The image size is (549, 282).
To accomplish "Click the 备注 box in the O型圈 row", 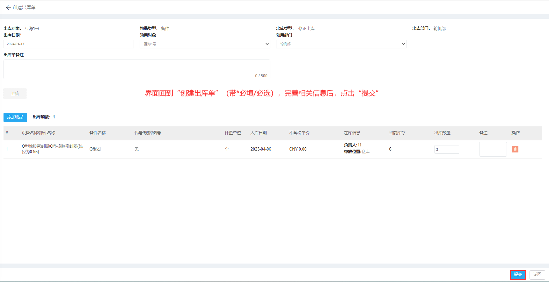I will pos(493,149).
